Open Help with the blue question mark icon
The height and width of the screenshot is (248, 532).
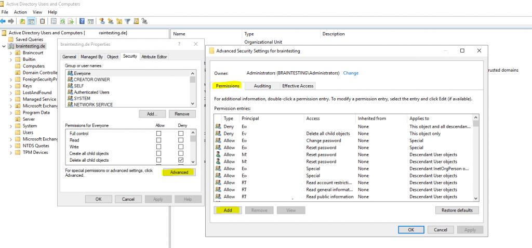coord(82,21)
